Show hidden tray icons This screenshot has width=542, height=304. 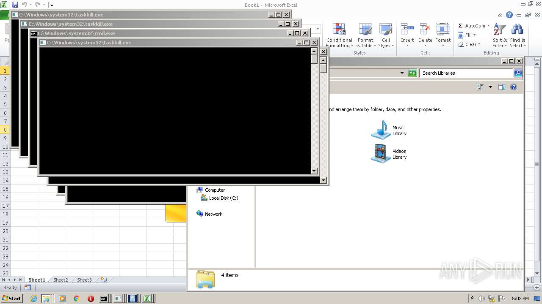[x=472, y=298]
